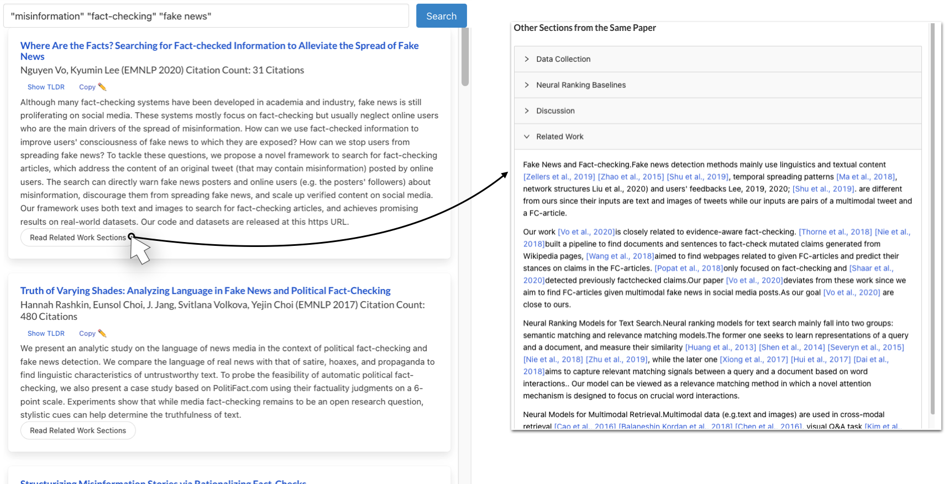The width and height of the screenshot is (949, 484).
Task: Click the Copy pencil icon on first paper
Action: click(x=102, y=87)
